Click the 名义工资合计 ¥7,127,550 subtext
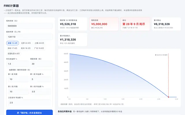This screenshot has height=115, width=185. [x=163, y=28]
